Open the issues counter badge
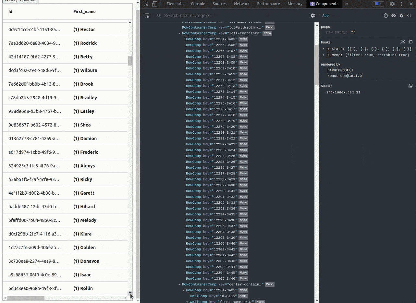The image size is (416, 303). coord(378,4)
